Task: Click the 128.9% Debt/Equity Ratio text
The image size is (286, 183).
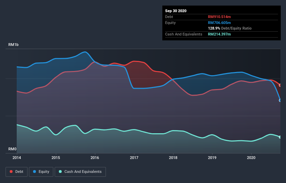Action: click(230, 29)
